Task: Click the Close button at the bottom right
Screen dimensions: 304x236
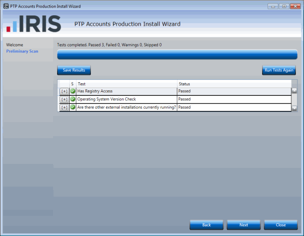Action: (281, 225)
